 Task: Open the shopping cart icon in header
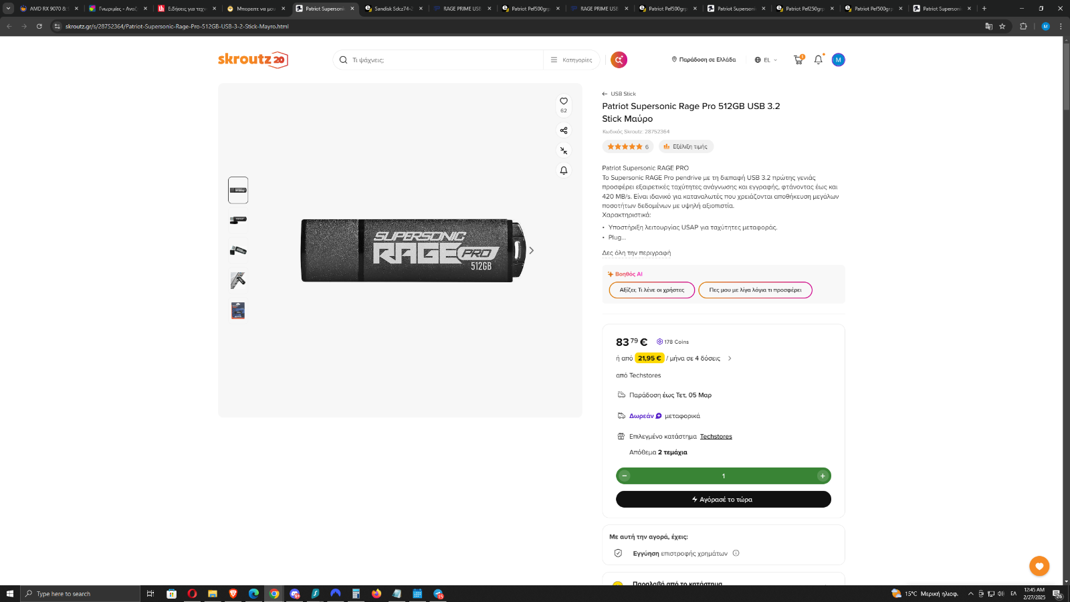click(798, 60)
